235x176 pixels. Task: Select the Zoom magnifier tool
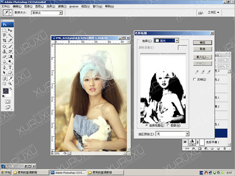click(x=10, y=83)
